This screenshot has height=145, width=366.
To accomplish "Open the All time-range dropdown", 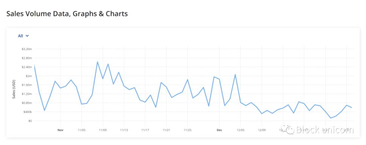I will point(23,36).
